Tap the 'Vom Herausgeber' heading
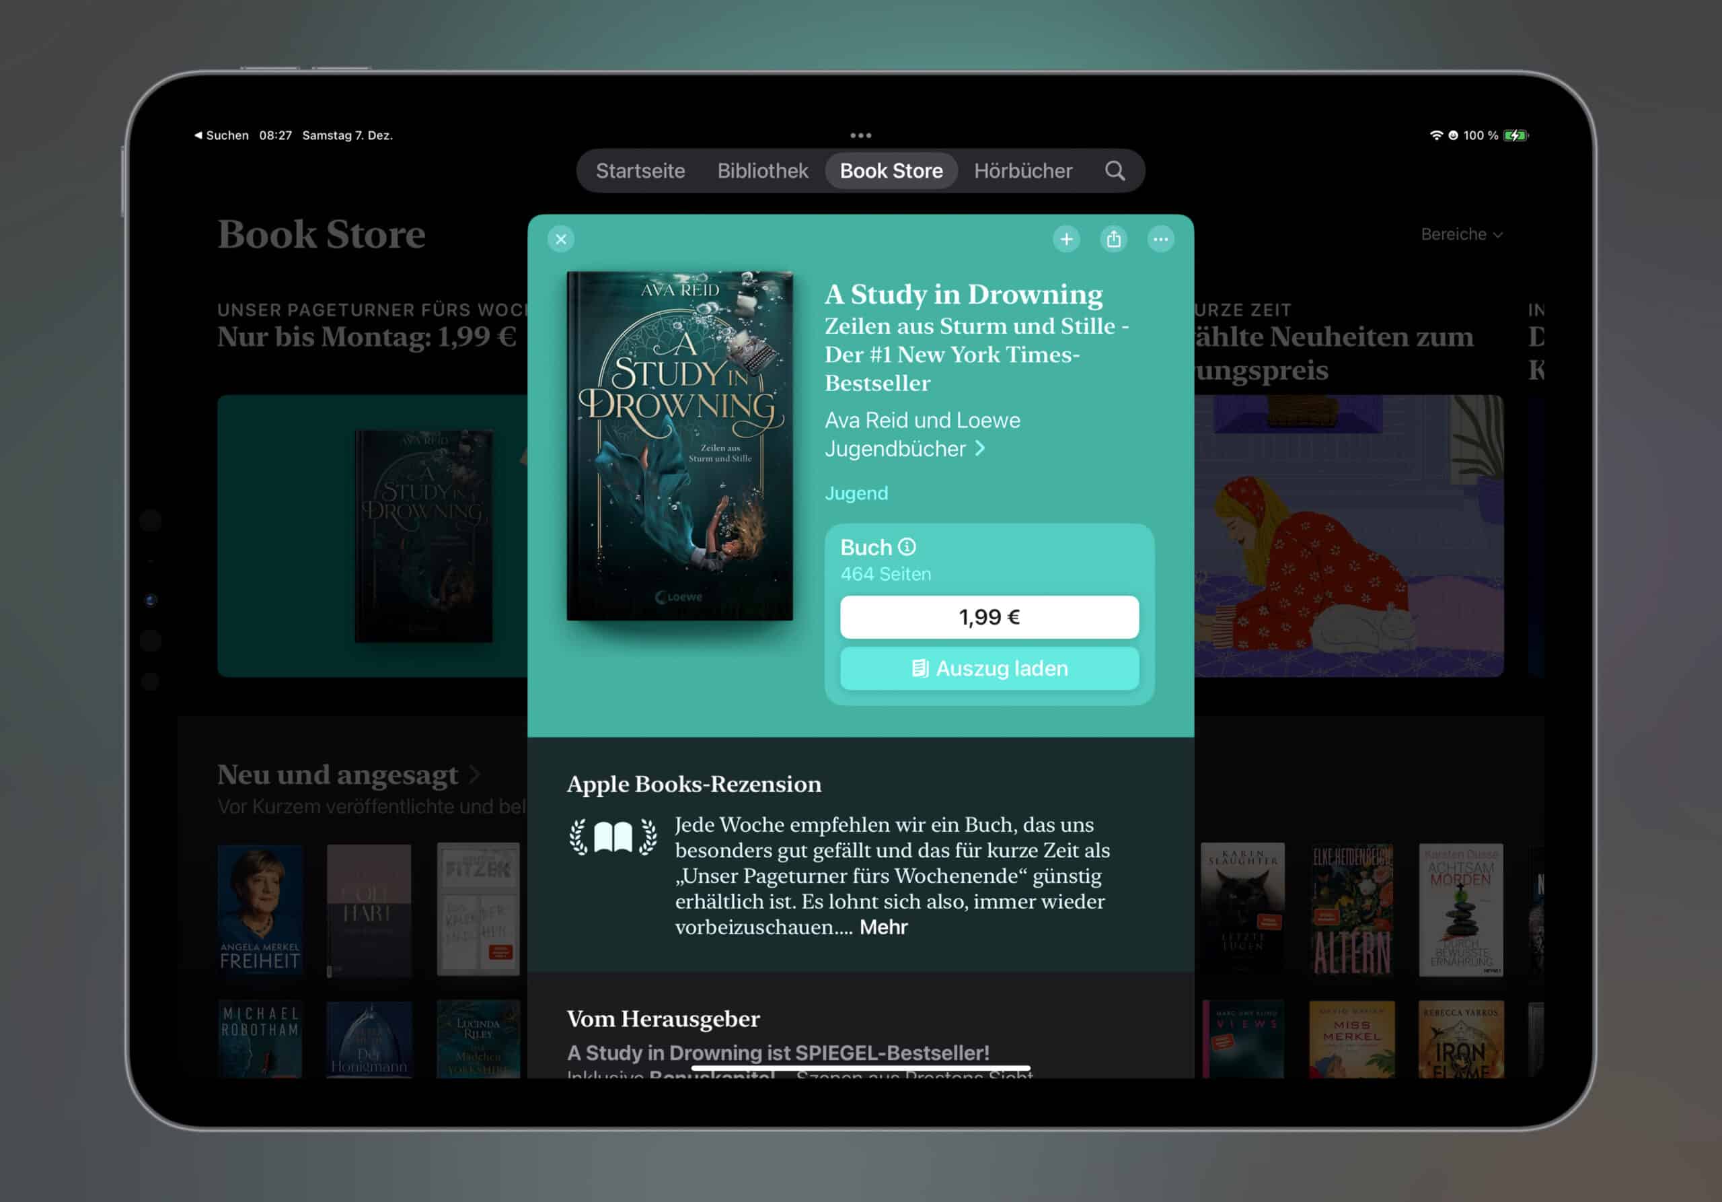Screen dimensions: 1722x1202 (x=664, y=1019)
